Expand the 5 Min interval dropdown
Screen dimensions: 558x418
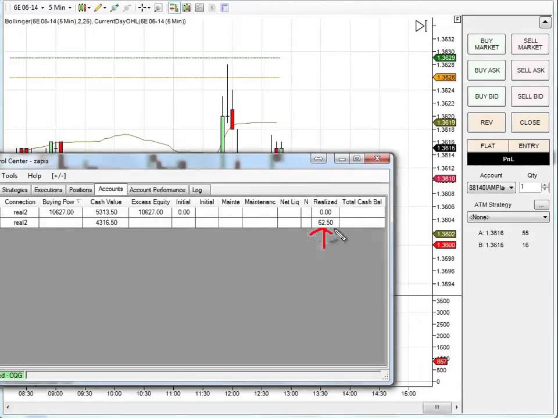pos(60,8)
